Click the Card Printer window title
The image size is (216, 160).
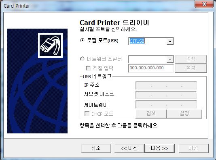click(x=17, y=6)
